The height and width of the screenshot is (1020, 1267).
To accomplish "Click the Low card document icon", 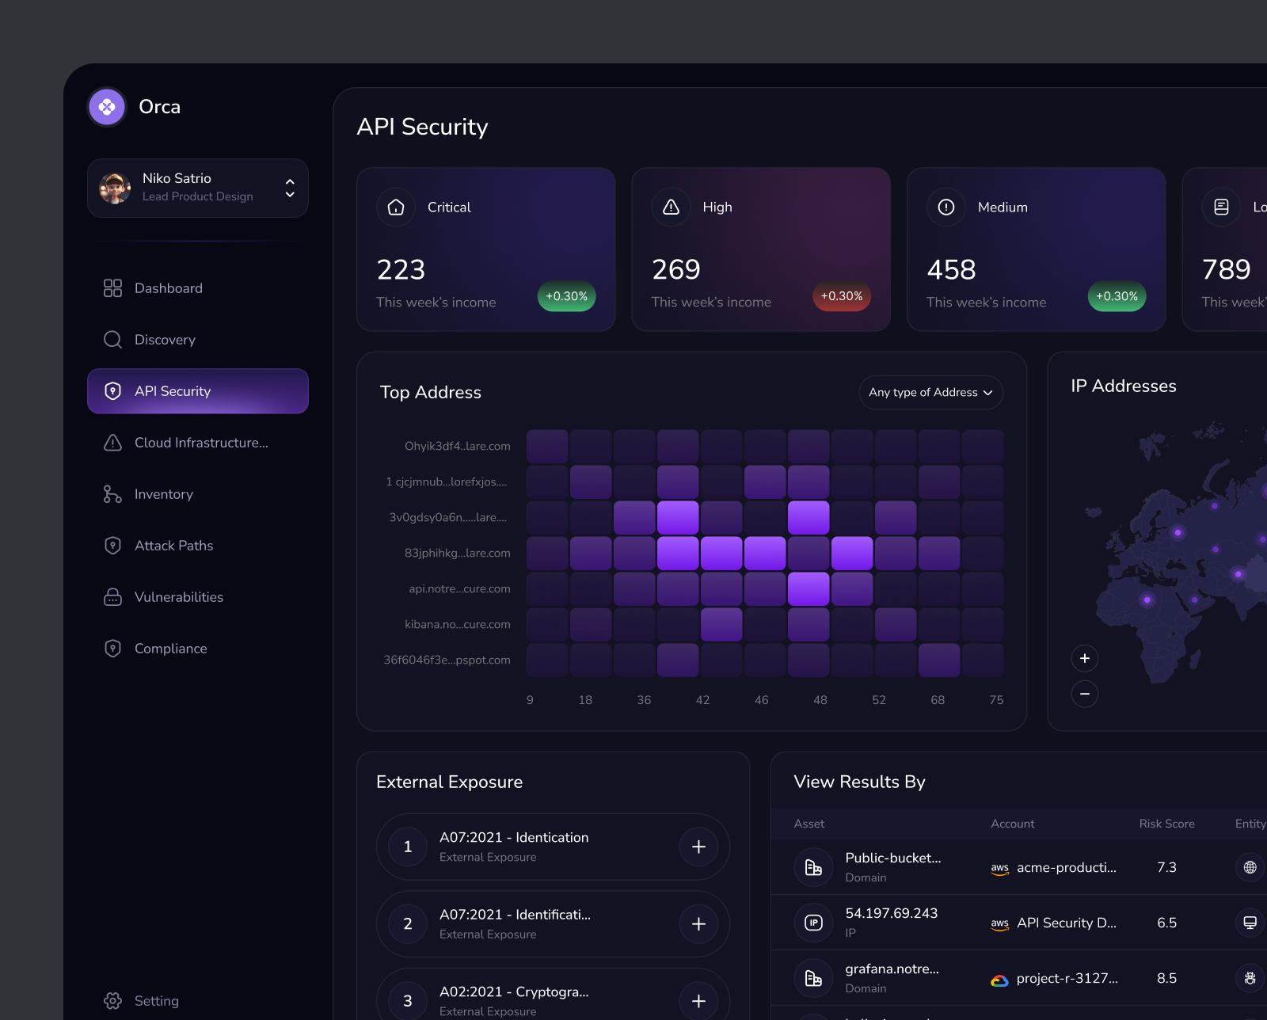I will click(x=1222, y=207).
